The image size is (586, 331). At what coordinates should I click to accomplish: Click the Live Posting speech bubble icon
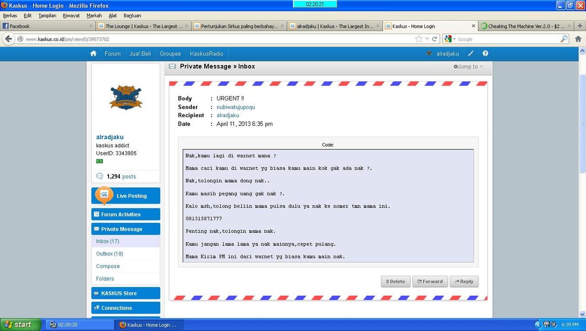tap(104, 195)
